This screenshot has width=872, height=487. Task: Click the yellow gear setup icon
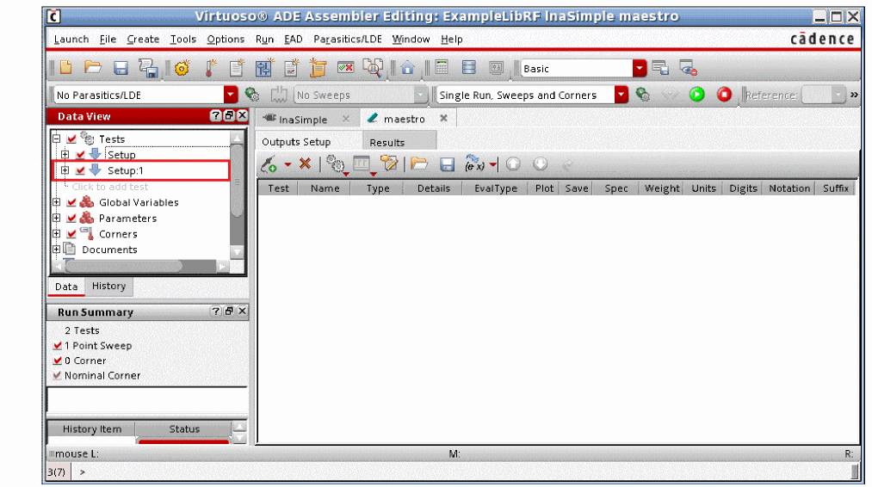182,68
